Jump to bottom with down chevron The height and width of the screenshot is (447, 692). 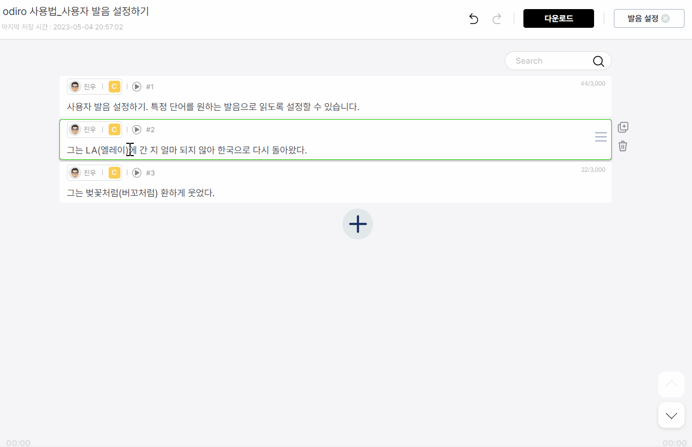(x=671, y=415)
